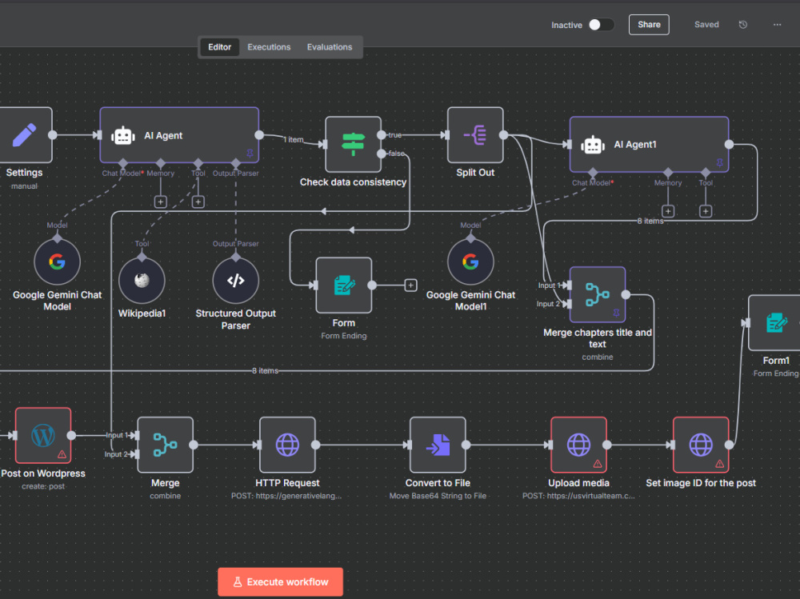Add a Tool sub-node to AI Agent

pyautogui.click(x=198, y=202)
